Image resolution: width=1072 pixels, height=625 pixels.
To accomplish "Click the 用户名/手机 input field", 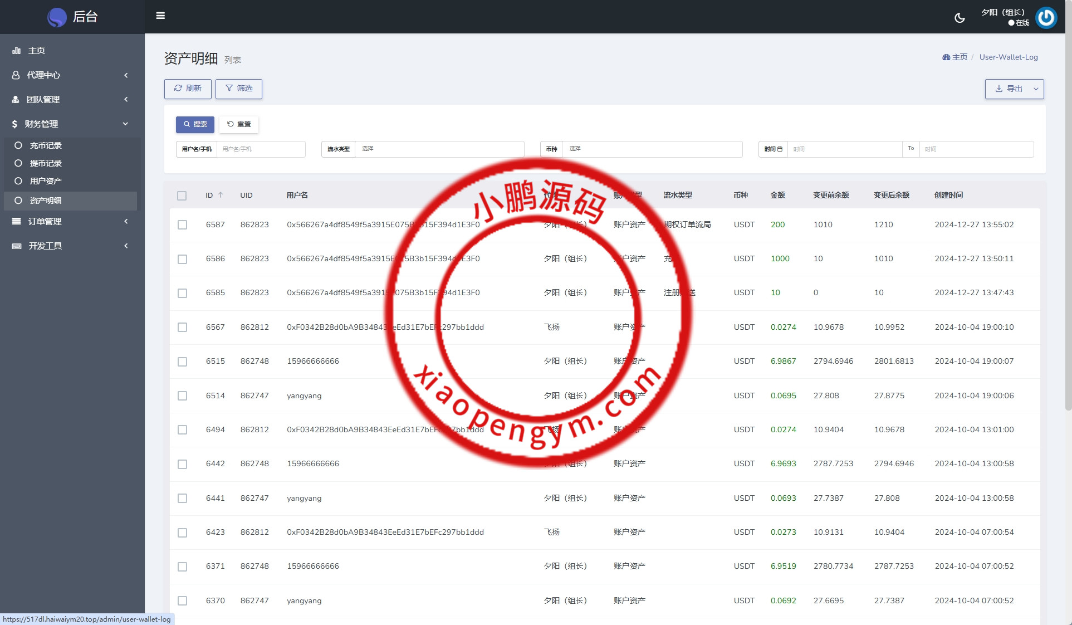I will pos(261,149).
